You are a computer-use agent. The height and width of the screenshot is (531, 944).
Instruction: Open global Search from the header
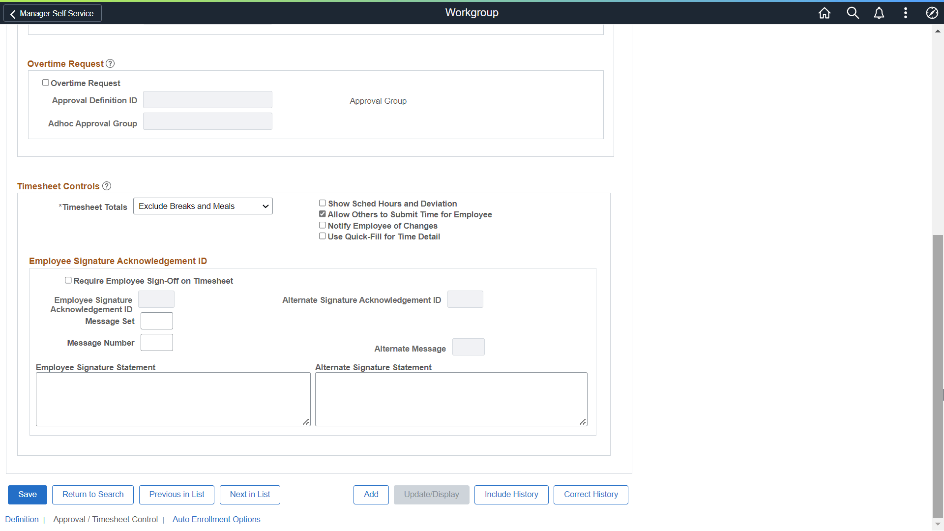853,13
